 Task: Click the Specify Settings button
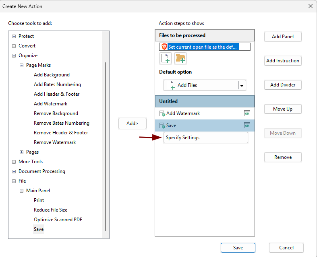coord(205,138)
